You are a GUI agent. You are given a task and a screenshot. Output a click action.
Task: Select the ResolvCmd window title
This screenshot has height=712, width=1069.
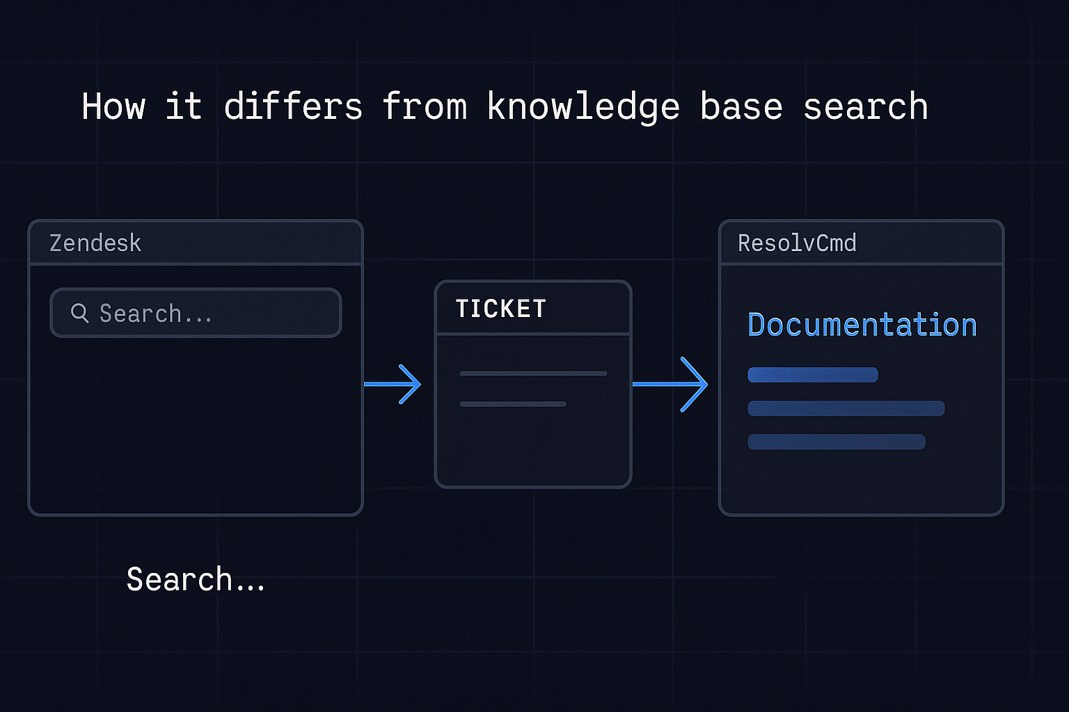click(796, 243)
